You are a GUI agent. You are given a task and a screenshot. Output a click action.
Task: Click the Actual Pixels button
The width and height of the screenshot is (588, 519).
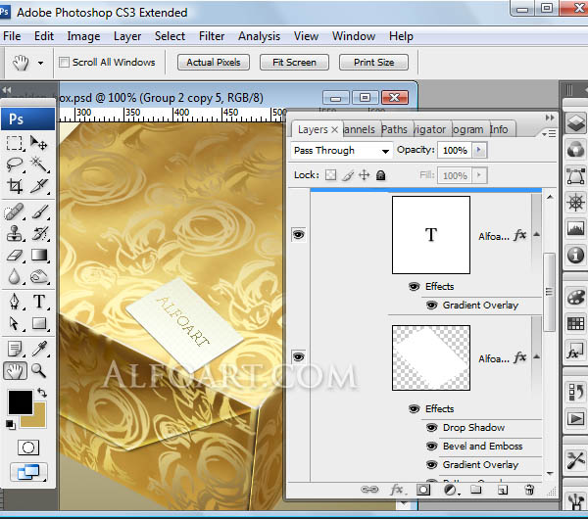pos(214,63)
